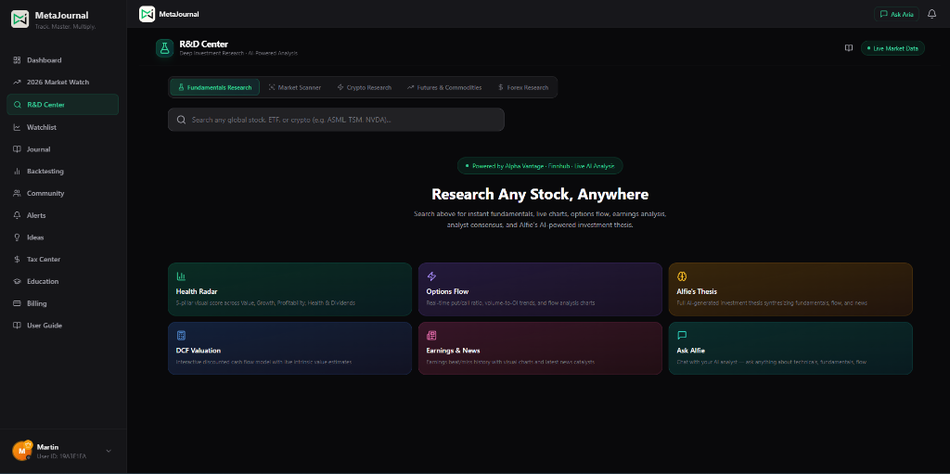The height and width of the screenshot is (474, 950).
Task: Click the Watchlist chart icon
Action: tap(17, 127)
